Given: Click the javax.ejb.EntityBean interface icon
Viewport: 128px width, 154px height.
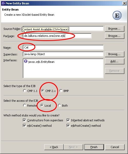Looking at the screenshot, I should tap(26, 61).
